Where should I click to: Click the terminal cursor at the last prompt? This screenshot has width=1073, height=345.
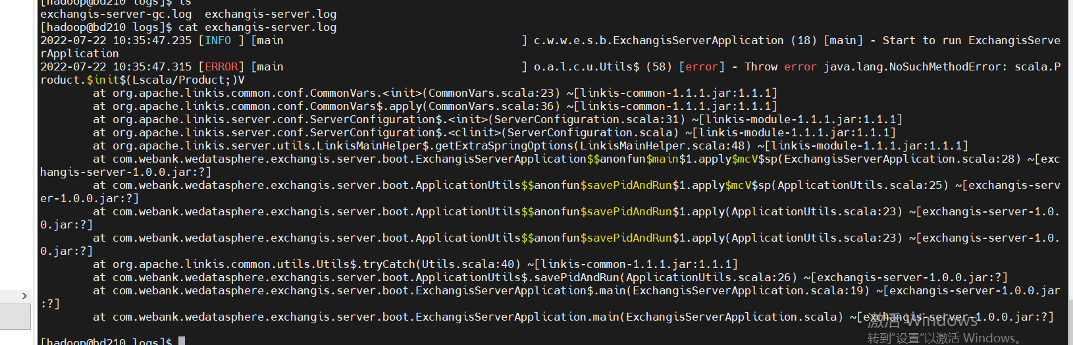(182, 341)
